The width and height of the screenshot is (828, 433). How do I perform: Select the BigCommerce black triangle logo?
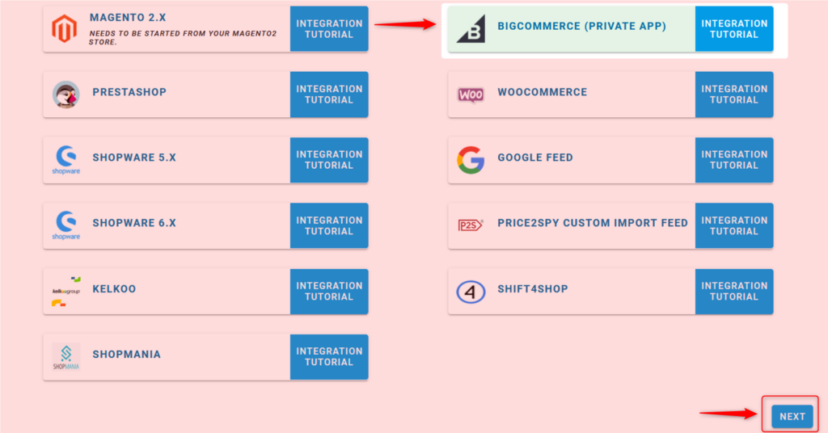471,28
